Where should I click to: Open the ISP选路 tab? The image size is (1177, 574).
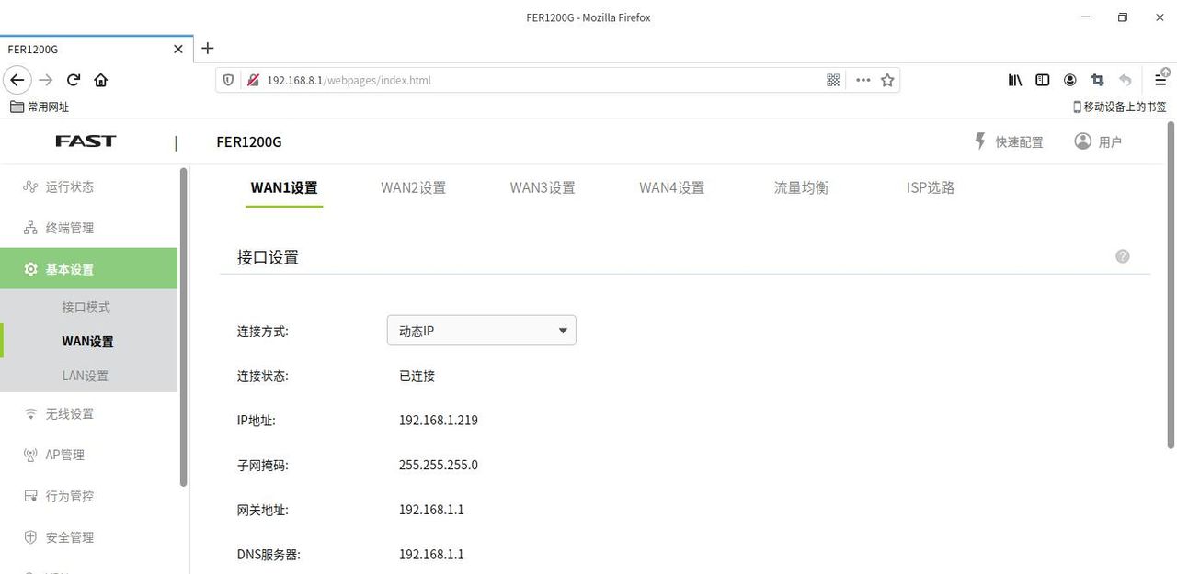tap(931, 187)
